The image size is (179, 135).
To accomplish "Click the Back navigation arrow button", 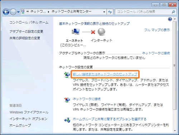I will (x=6, y=12).
